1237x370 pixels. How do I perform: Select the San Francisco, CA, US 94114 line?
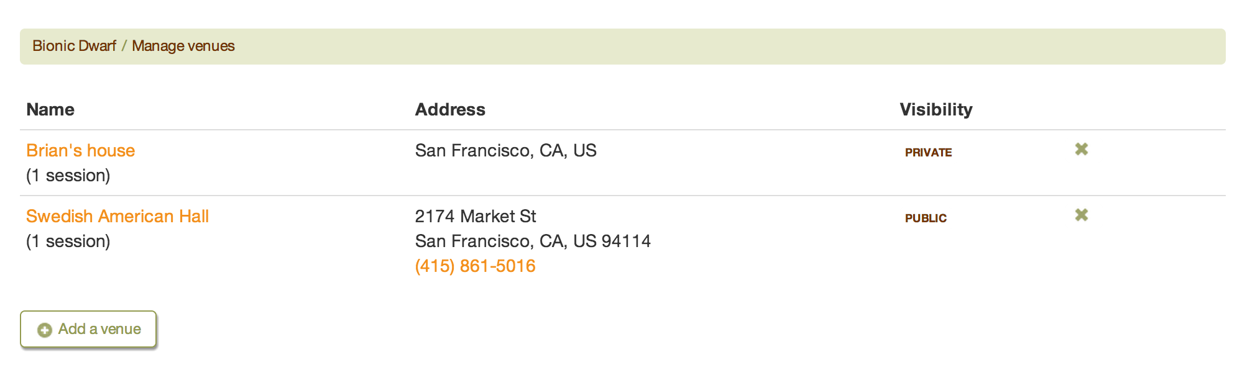pyautogui.click(x=533, y=241)
